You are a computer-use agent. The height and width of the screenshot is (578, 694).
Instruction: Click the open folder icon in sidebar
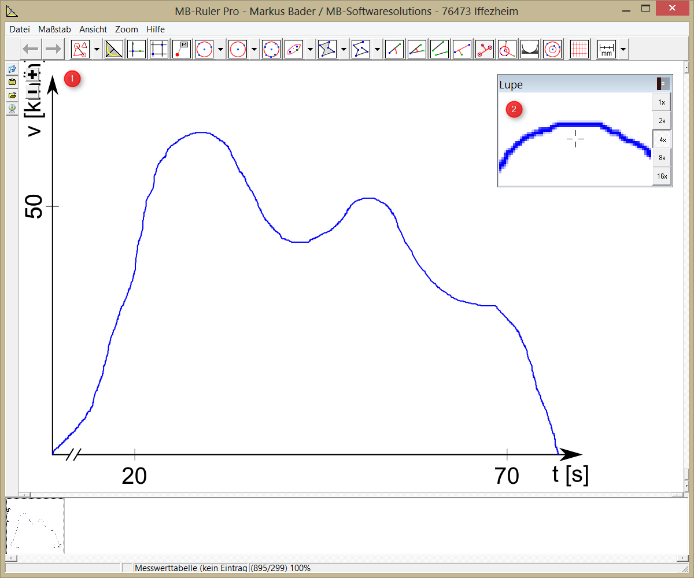pyautogui.click(x=12, y=95)
